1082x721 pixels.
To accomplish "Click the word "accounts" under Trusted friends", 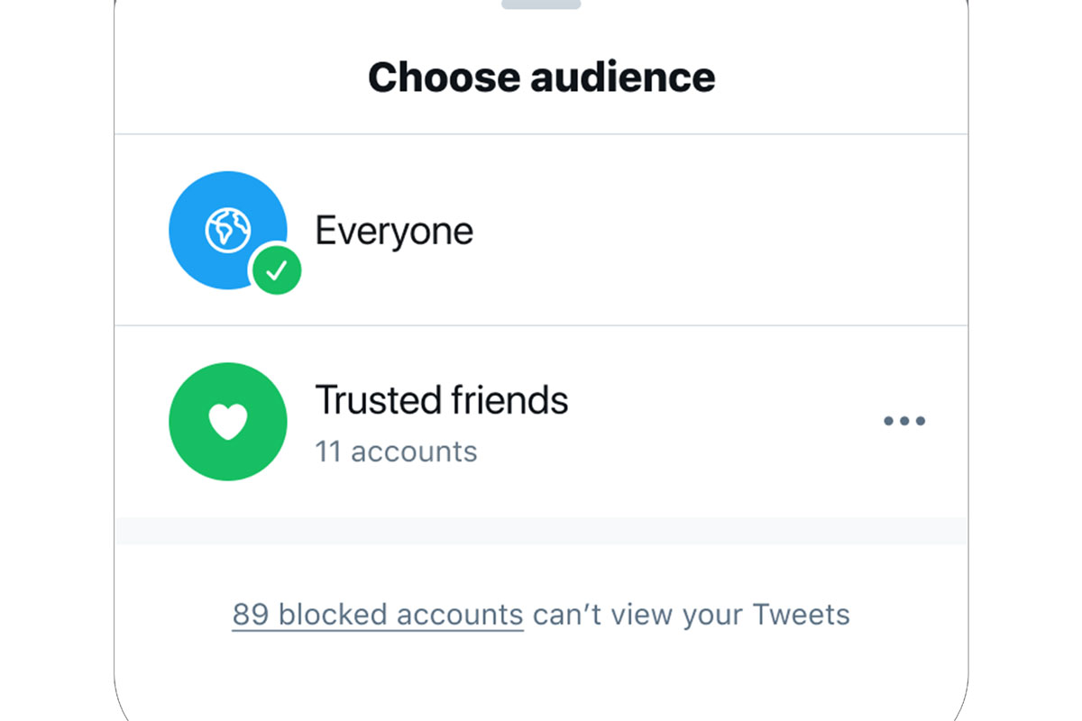I will coord(414,451).
